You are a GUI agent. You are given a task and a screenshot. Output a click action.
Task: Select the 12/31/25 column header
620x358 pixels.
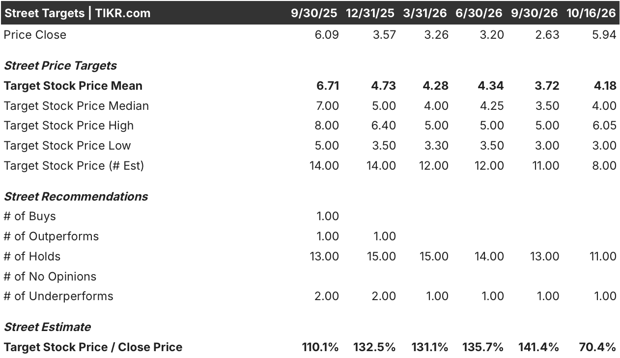click(370, 13)
